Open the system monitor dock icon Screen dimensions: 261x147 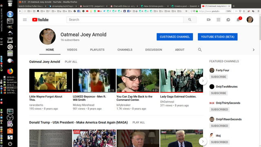(x=10, y=111)
